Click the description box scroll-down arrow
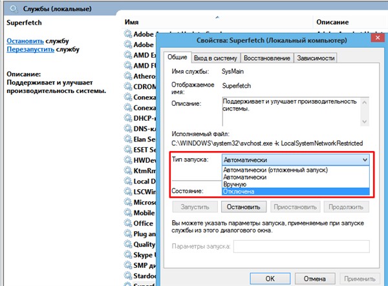 click(x=365, y=121)
